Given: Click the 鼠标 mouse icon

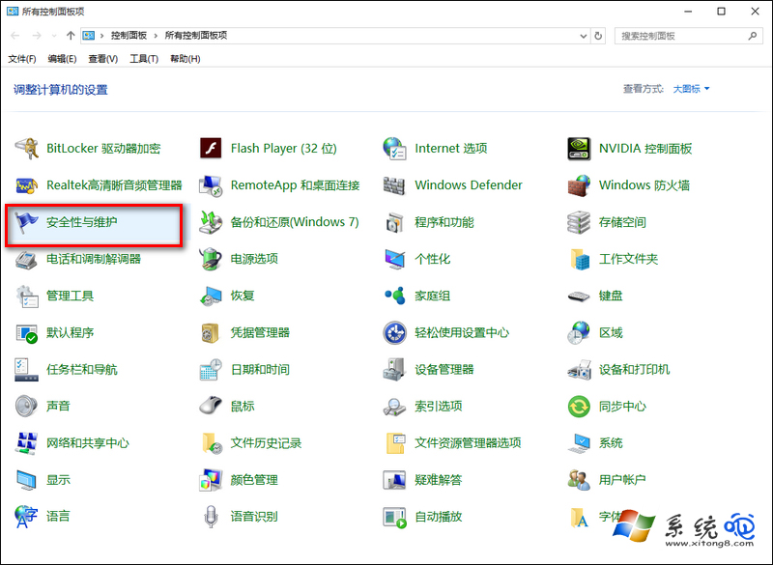Looking at the screenshot, I should pyautogui.click(x=211, y=407).
